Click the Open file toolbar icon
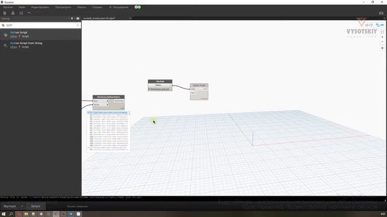Image resolution: width=387 pixels, height=217 pixels. pyautogui.click(x=13, y=13)
